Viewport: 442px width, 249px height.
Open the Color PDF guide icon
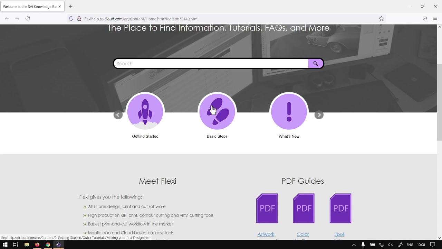point(304,208)
